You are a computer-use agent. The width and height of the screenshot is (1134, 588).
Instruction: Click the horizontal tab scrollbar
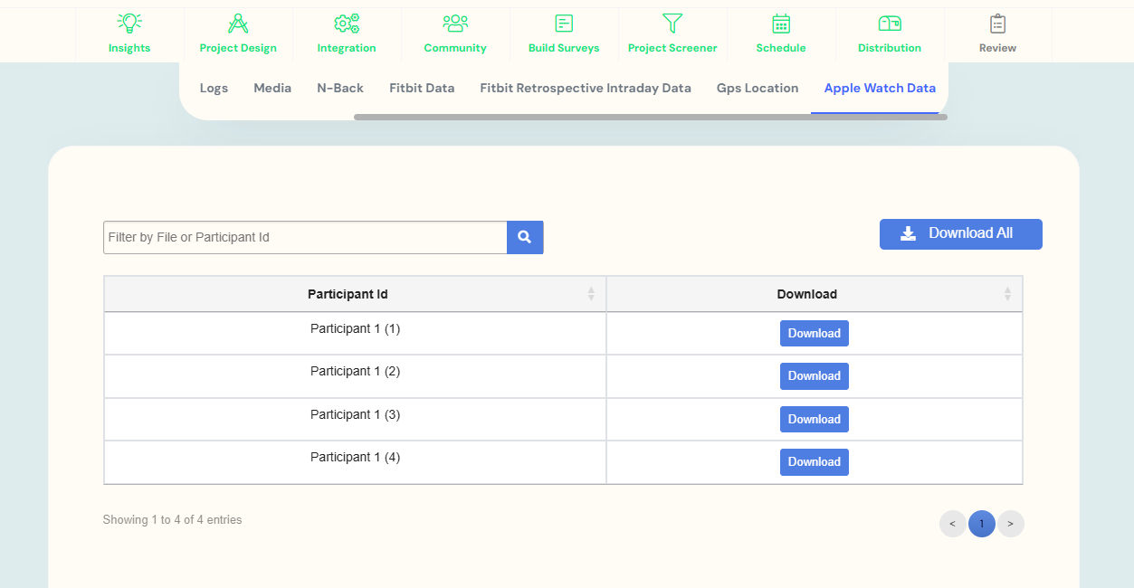[650, 117]
